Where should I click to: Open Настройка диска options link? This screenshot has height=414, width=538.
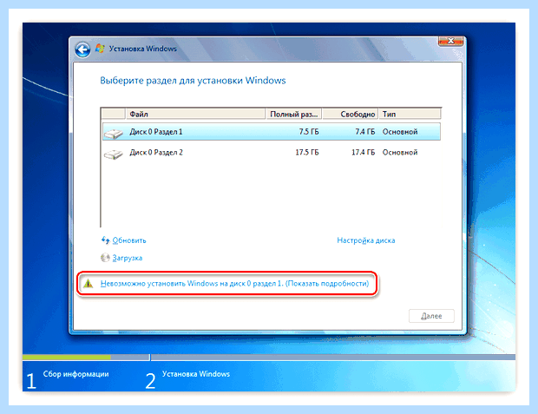pos(366,240)
